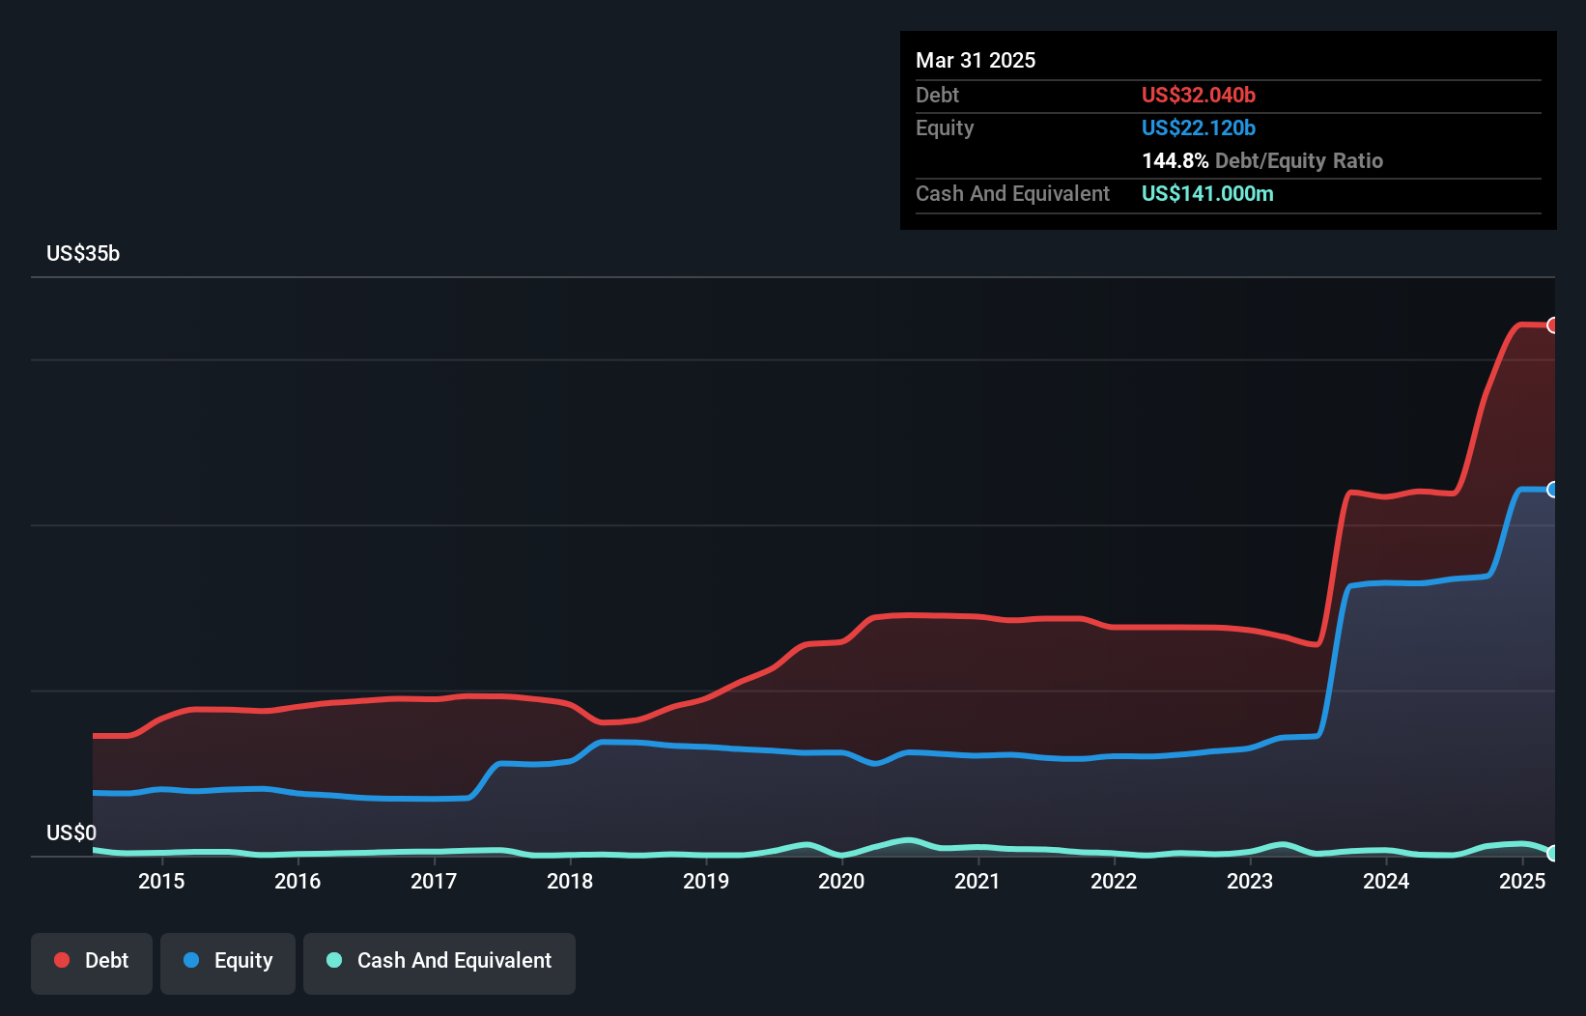
Task: Click the 2022 x-axis label
Action: [x=1114, y=881]
